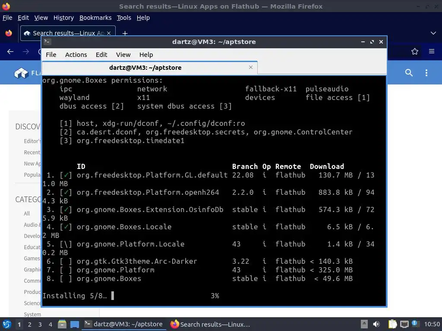The height and width of the screenshot is (331, 442).
Task: Open the terminal Help menu
Action: 146,55
